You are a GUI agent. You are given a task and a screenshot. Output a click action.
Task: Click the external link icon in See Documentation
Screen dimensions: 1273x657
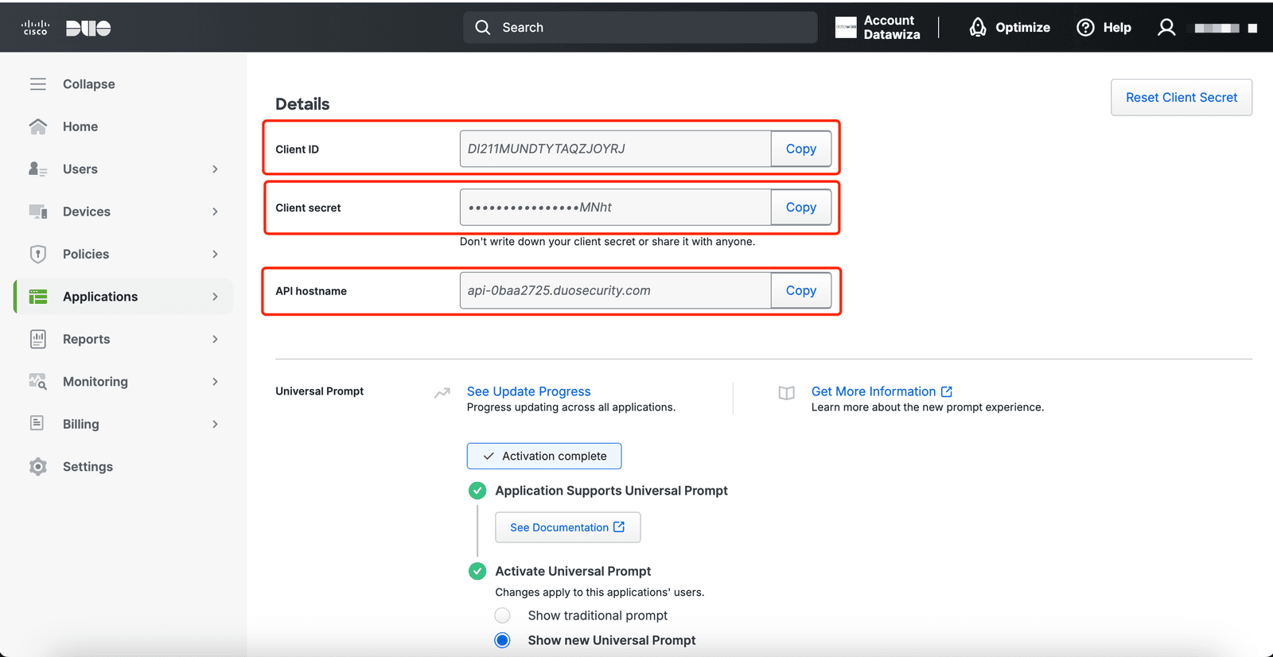619,527
